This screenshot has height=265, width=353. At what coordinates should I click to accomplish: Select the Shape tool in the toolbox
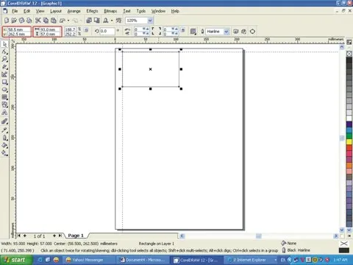coord(4,52)
